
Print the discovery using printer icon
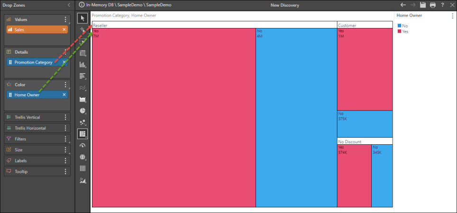point(432,5)
